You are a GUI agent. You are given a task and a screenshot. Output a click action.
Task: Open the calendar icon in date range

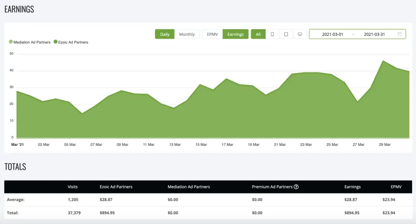400,34
